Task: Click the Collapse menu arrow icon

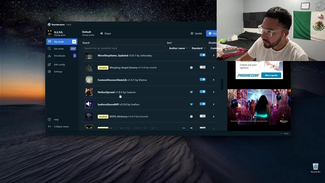Action: [x=49, y=127]
